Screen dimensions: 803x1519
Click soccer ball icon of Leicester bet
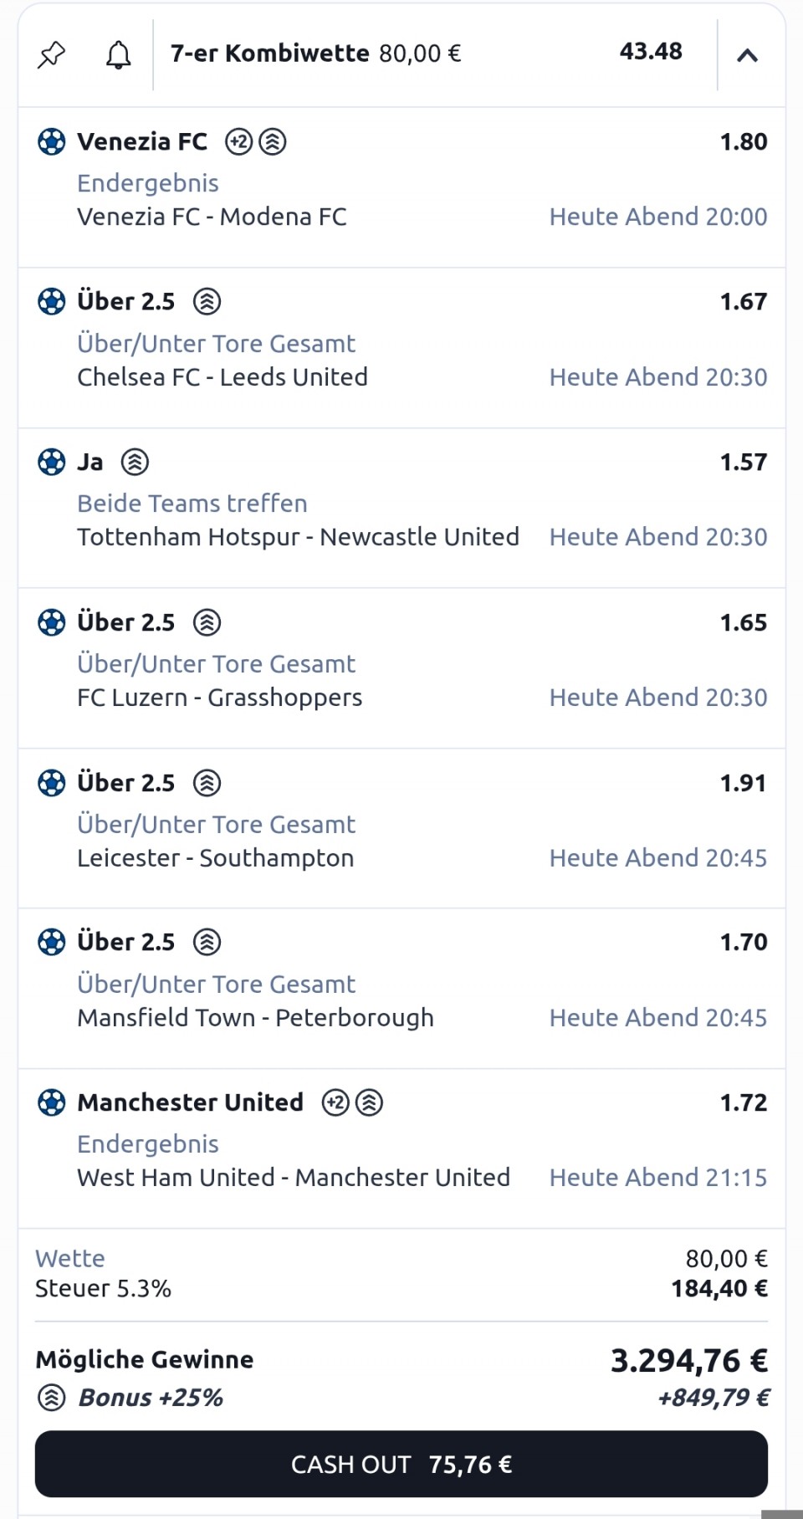pyautogui.click(x=52, y=783)
